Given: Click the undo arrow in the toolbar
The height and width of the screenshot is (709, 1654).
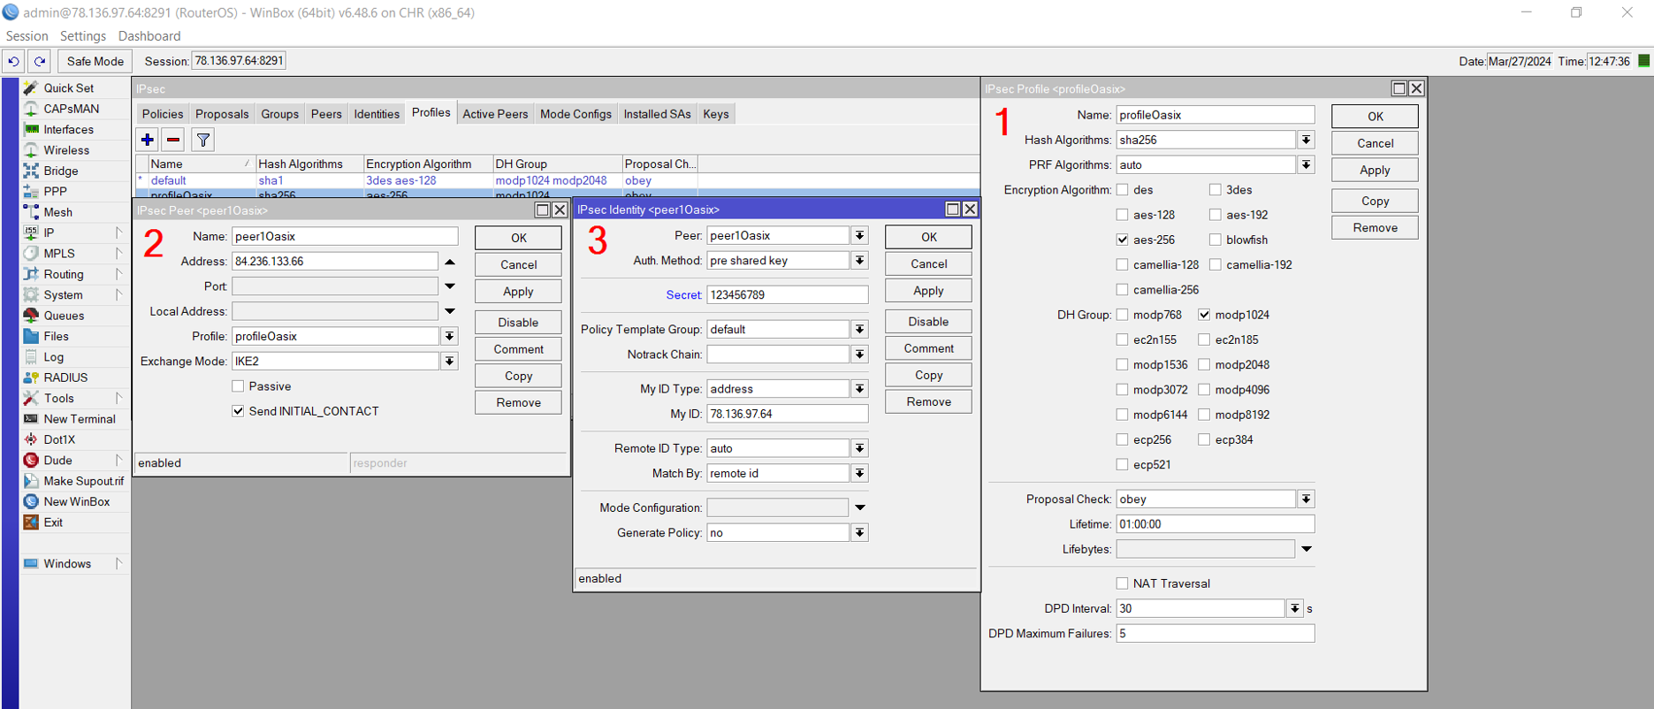Looking at the screenshot, I should [x=13, y=61].
